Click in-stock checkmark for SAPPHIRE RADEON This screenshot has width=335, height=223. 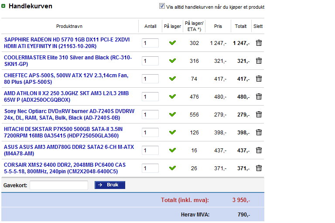tap(172, 43)
